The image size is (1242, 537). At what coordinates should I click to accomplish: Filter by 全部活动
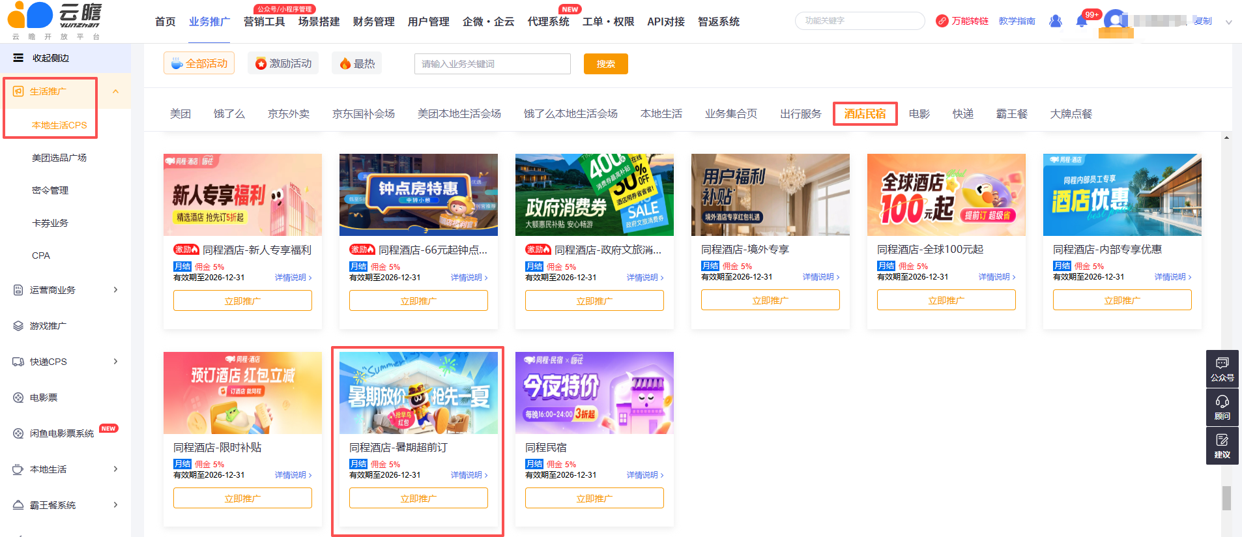[199, 63]
